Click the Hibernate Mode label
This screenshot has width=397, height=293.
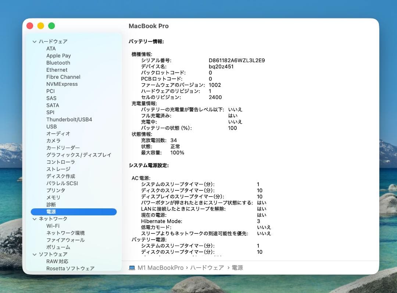click(161, 221)
